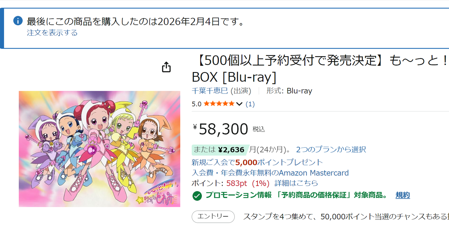Click the または ¥2,636 monthly payment badge

219,150
